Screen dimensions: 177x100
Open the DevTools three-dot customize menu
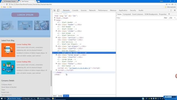tap(171, 10)
